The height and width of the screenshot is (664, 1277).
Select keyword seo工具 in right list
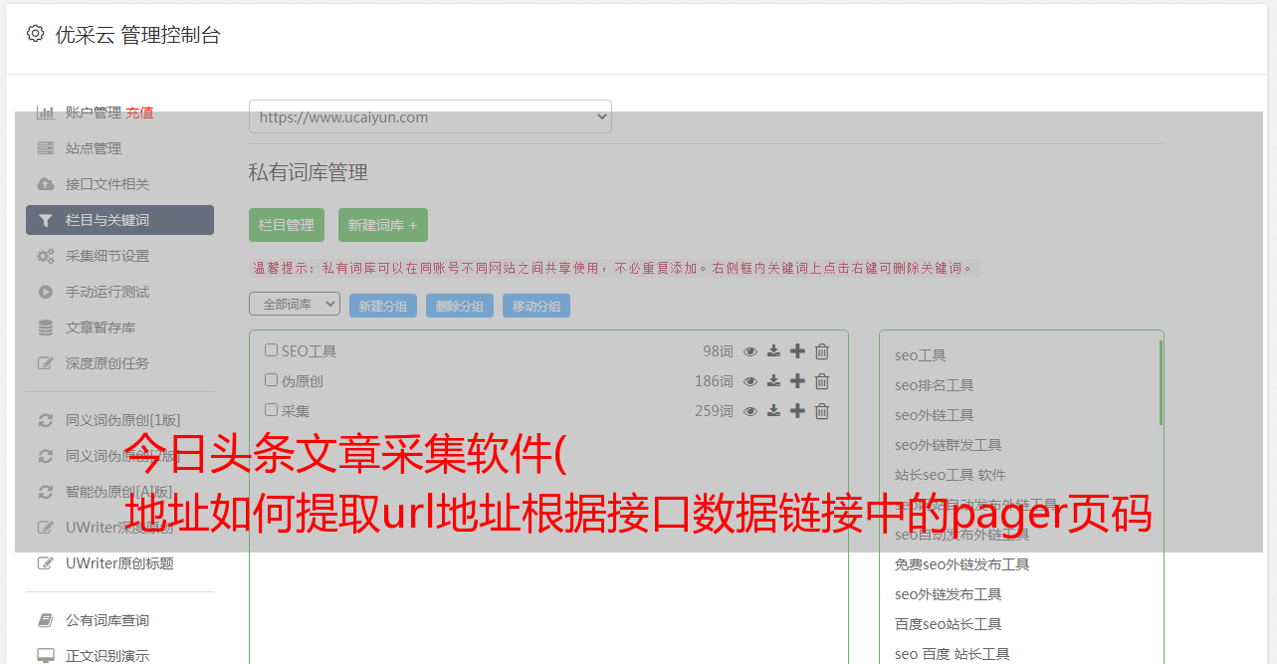[921, 355]
